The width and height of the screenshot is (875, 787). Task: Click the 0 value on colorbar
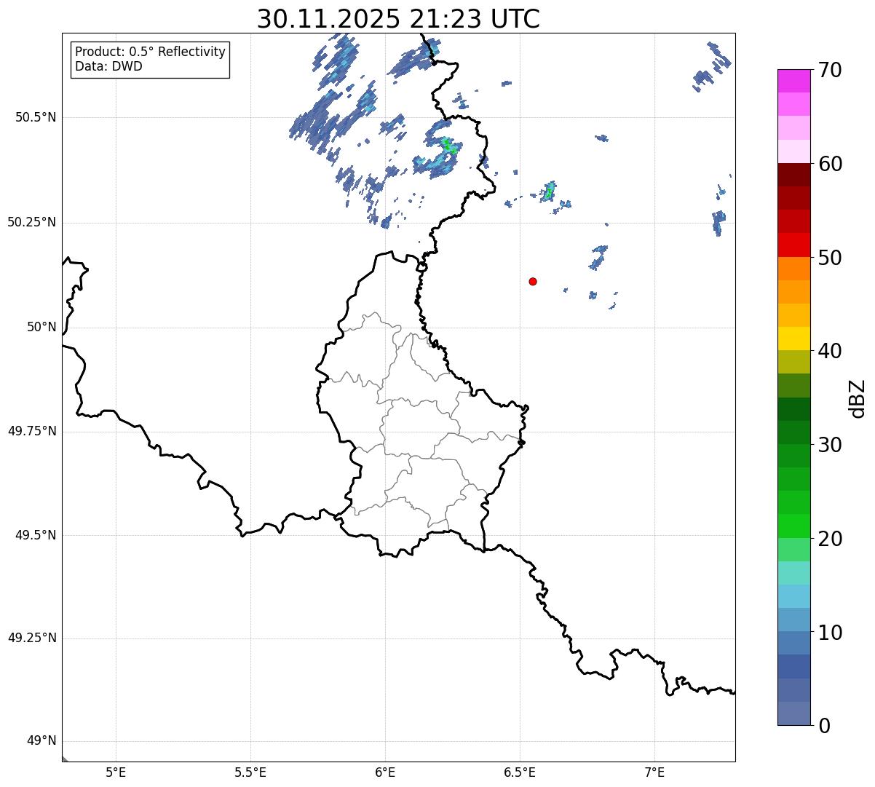[823, 725]
